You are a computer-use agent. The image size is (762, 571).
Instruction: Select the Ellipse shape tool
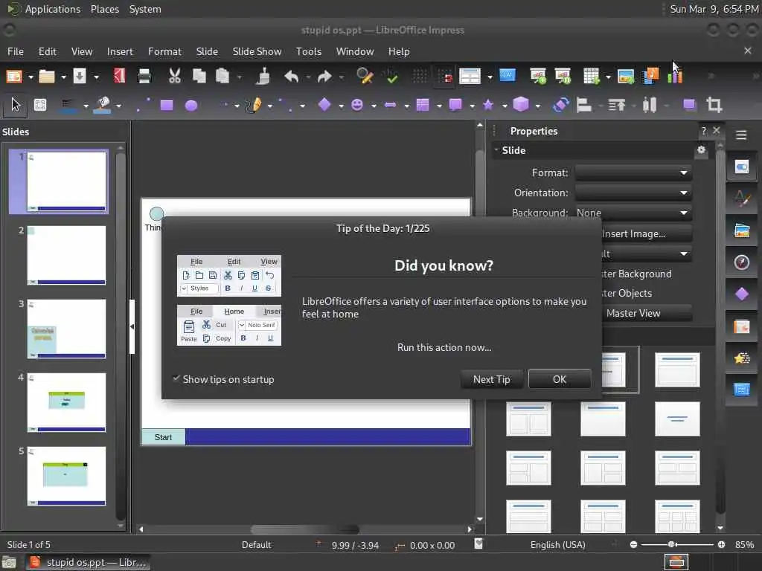coord(191,106)
